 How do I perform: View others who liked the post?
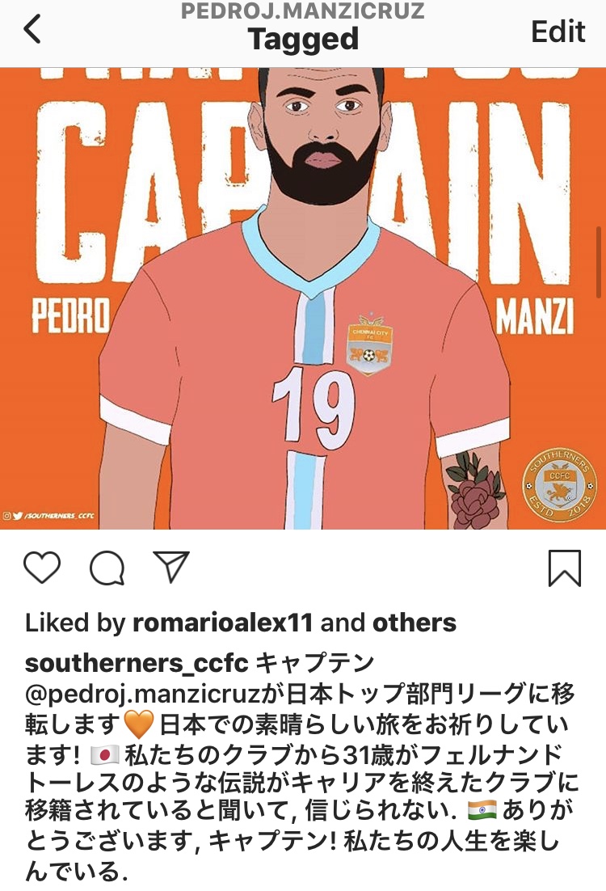(414, 623)
